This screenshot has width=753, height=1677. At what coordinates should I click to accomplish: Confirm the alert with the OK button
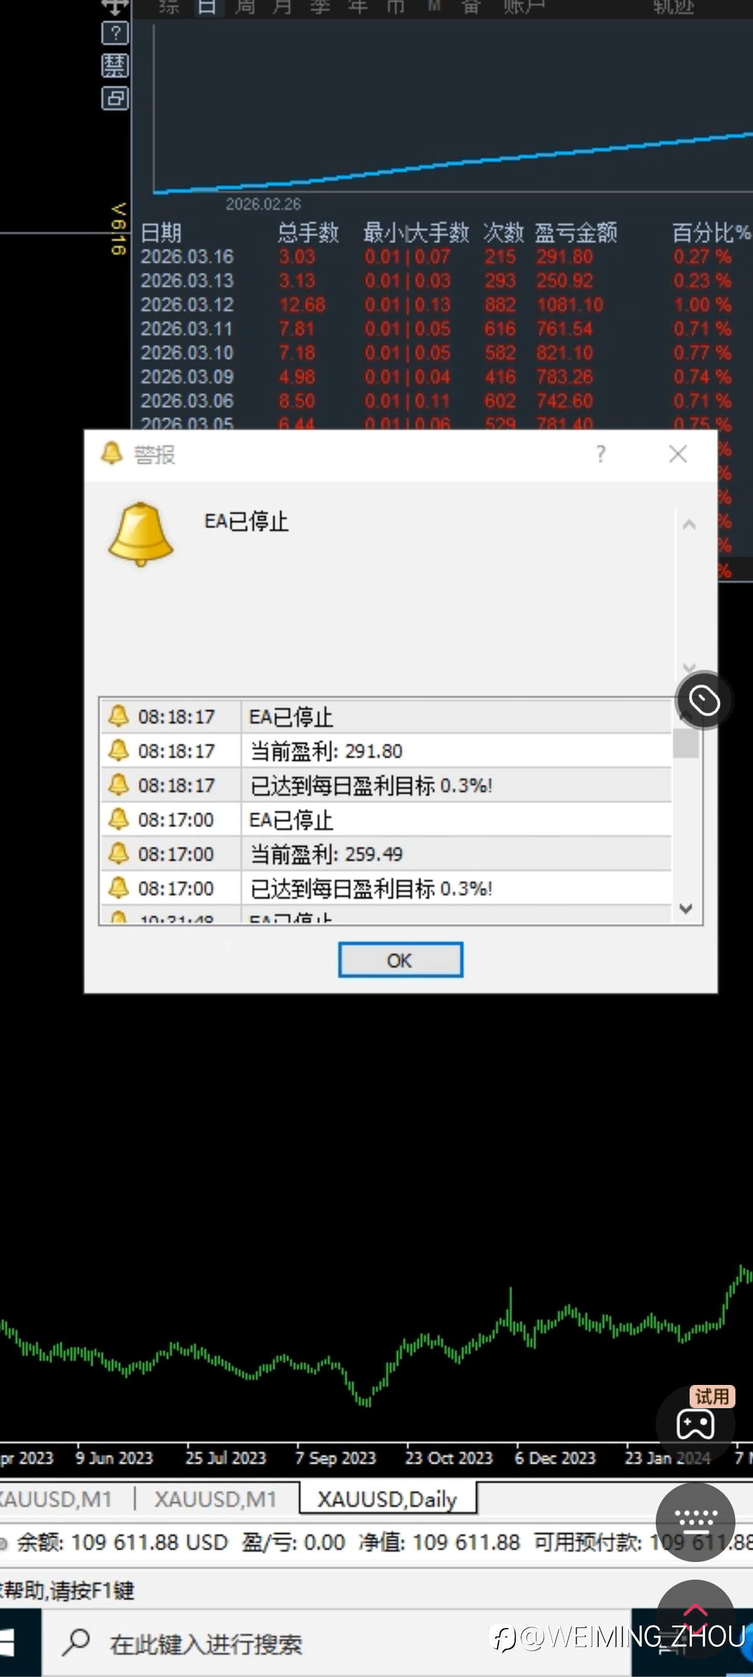[x=400, y=960]
